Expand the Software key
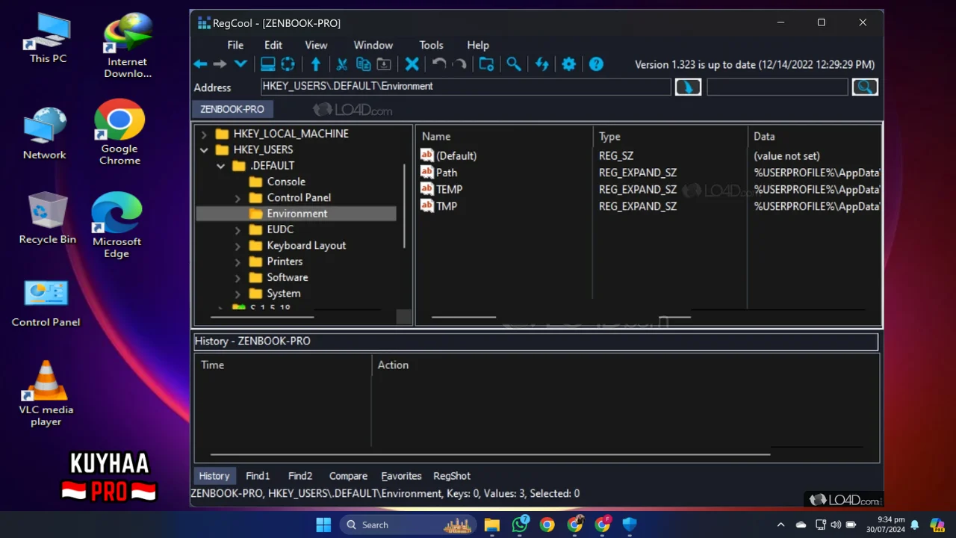Viewport: 956px width, 538px height. [238, 277]
